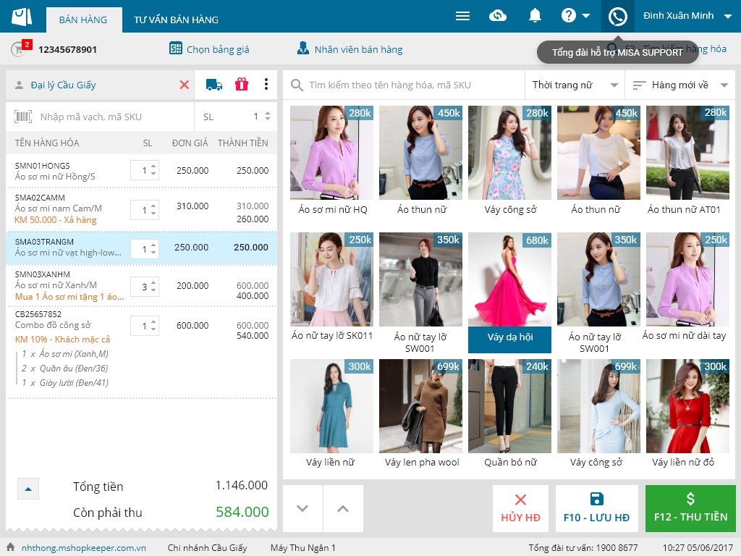Expand the help menu arrow
This screenshot has height=556, width=741.
(585, 16)
